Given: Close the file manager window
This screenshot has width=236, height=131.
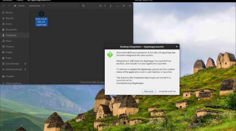Looking at the screenshot, I should pos(130,6).
